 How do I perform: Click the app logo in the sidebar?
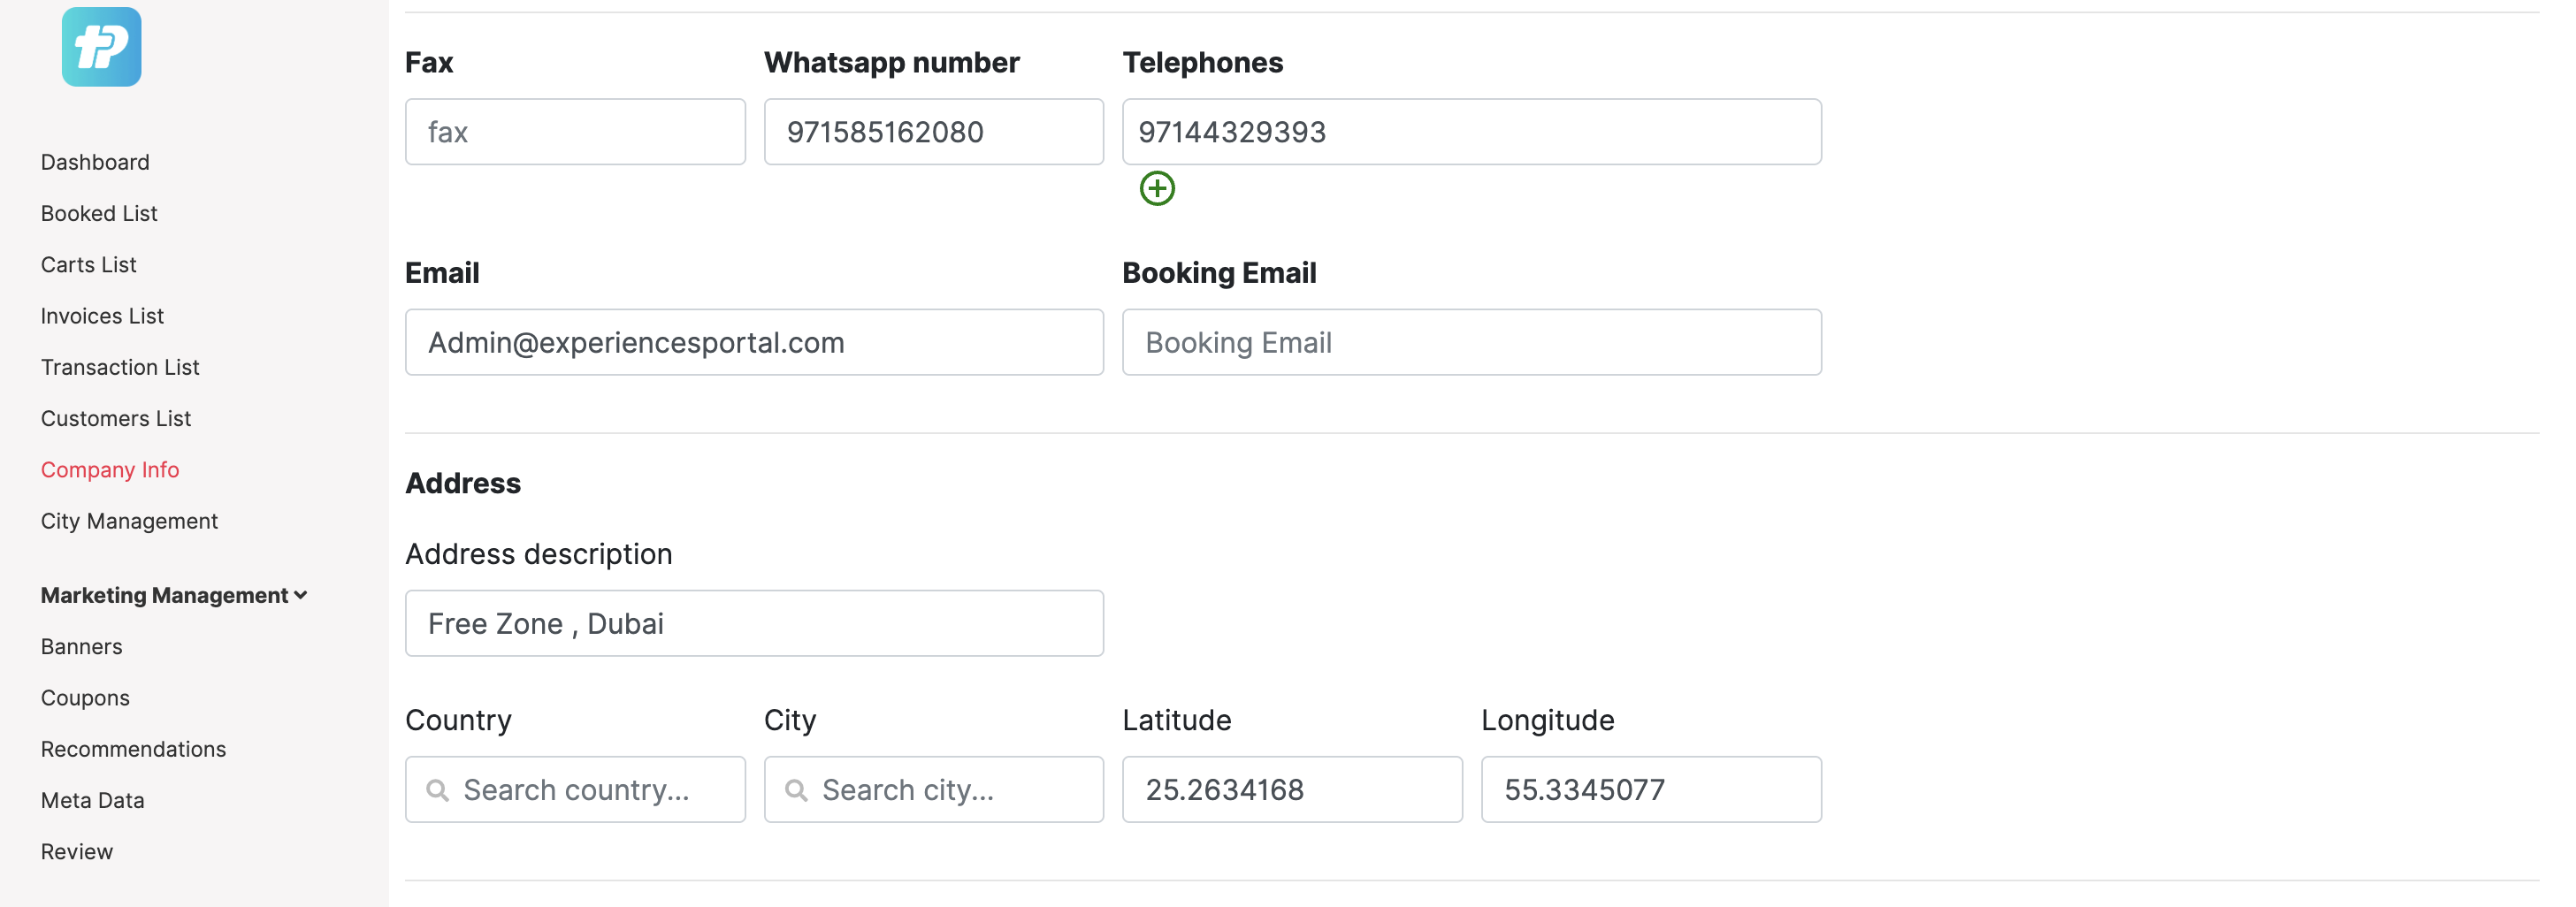[x=100, y=47]
